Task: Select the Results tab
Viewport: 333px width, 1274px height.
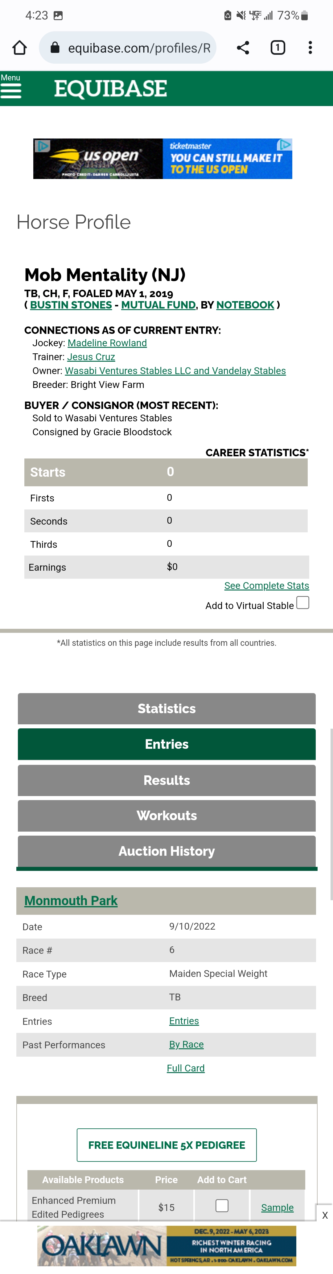Action: pyautogui.click(x=167, y=780)
